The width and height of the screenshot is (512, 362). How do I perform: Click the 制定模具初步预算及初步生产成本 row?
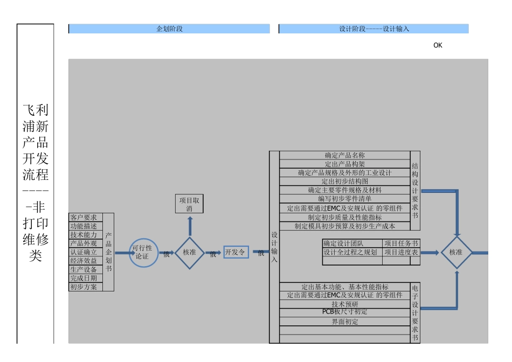click(x=345, y=226)
